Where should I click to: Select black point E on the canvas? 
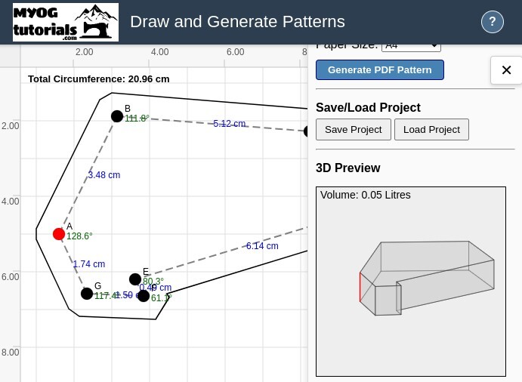pyautogui.click(x=135, y=279)
